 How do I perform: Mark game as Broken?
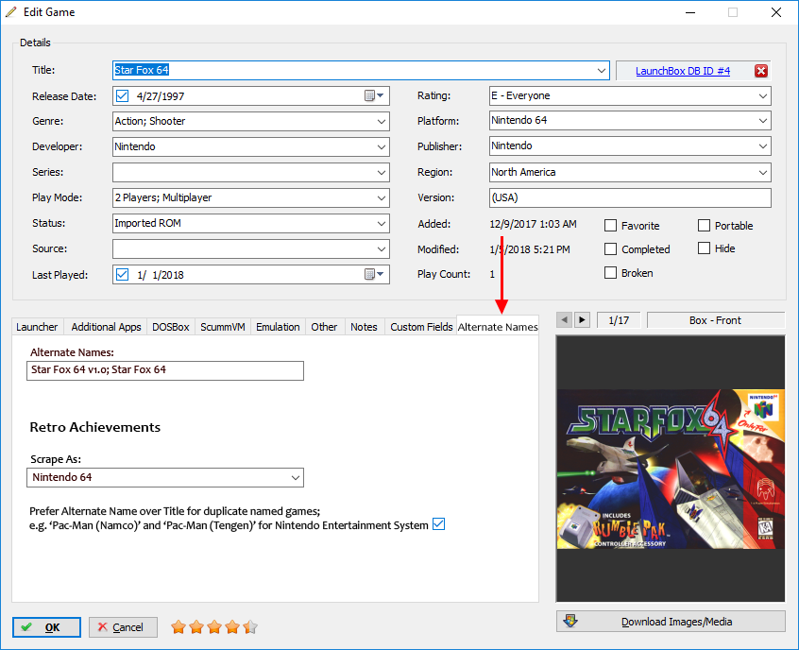click(610, 273)
